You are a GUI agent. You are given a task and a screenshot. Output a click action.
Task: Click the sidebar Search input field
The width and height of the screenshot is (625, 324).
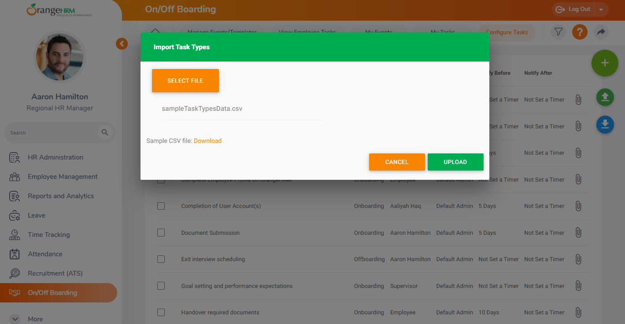[x=51, y=133]
